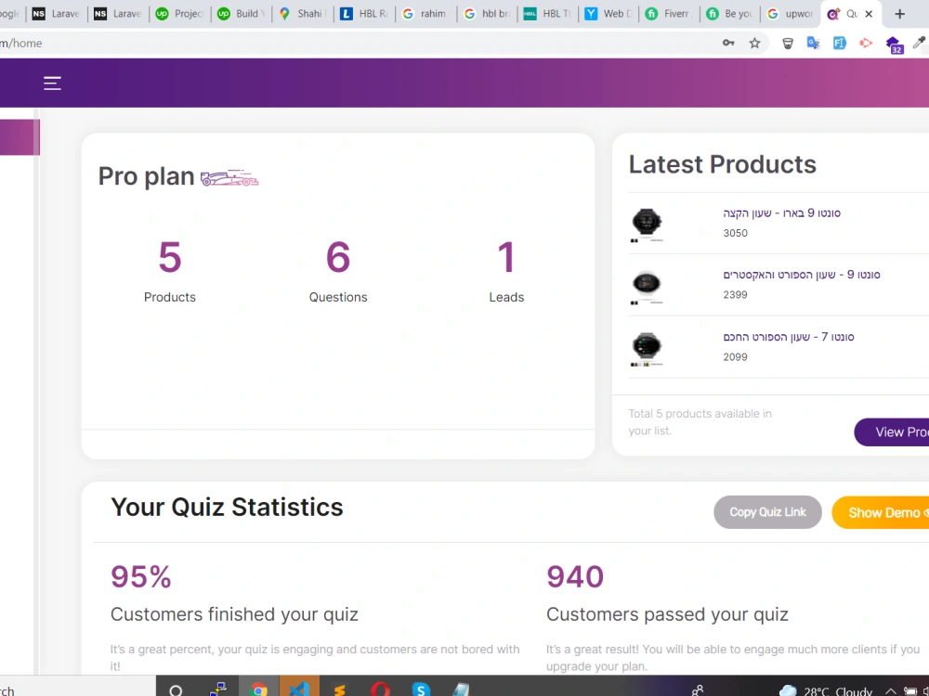Open Visual Studio Code from taskbar
The height and width of the screenshot is (696, 929).
click(x=299, y=689)
